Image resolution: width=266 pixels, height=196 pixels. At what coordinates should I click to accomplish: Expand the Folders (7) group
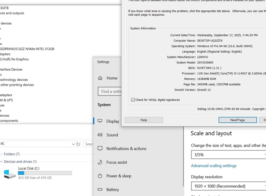(x=2, y=154)
